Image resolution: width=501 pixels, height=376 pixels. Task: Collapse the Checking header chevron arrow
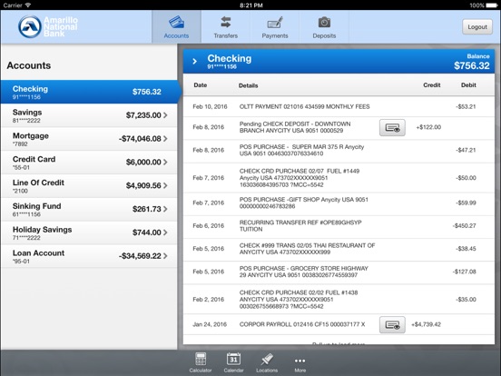click(194, 61)
